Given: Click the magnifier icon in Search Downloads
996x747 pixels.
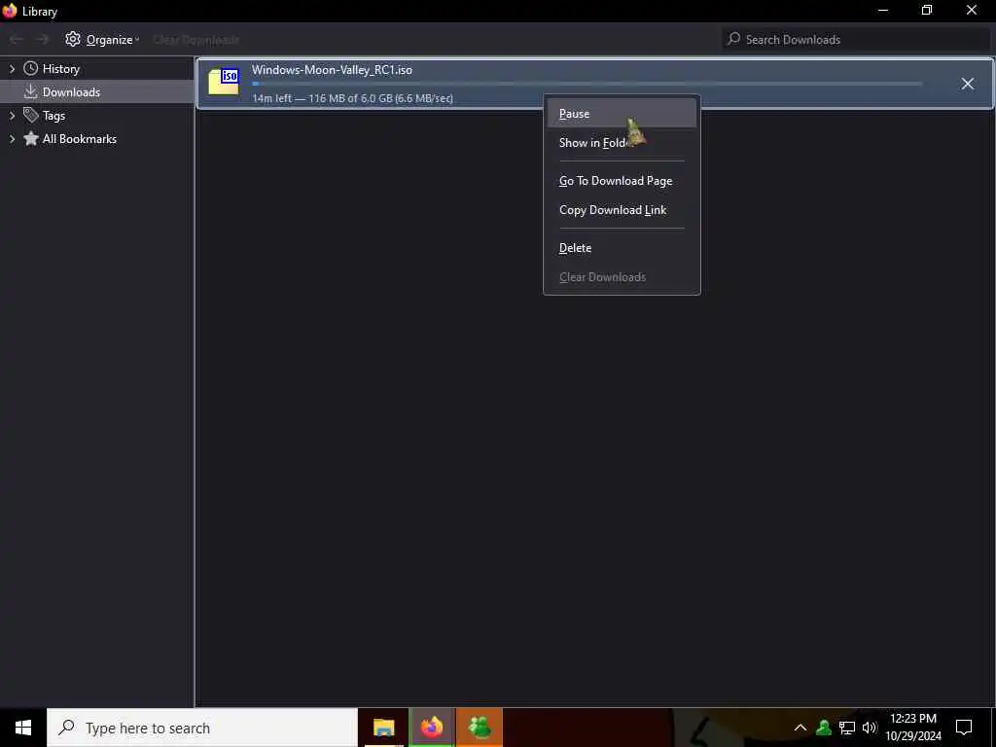Looking at the screenshot, I should (x=734, y=39).
